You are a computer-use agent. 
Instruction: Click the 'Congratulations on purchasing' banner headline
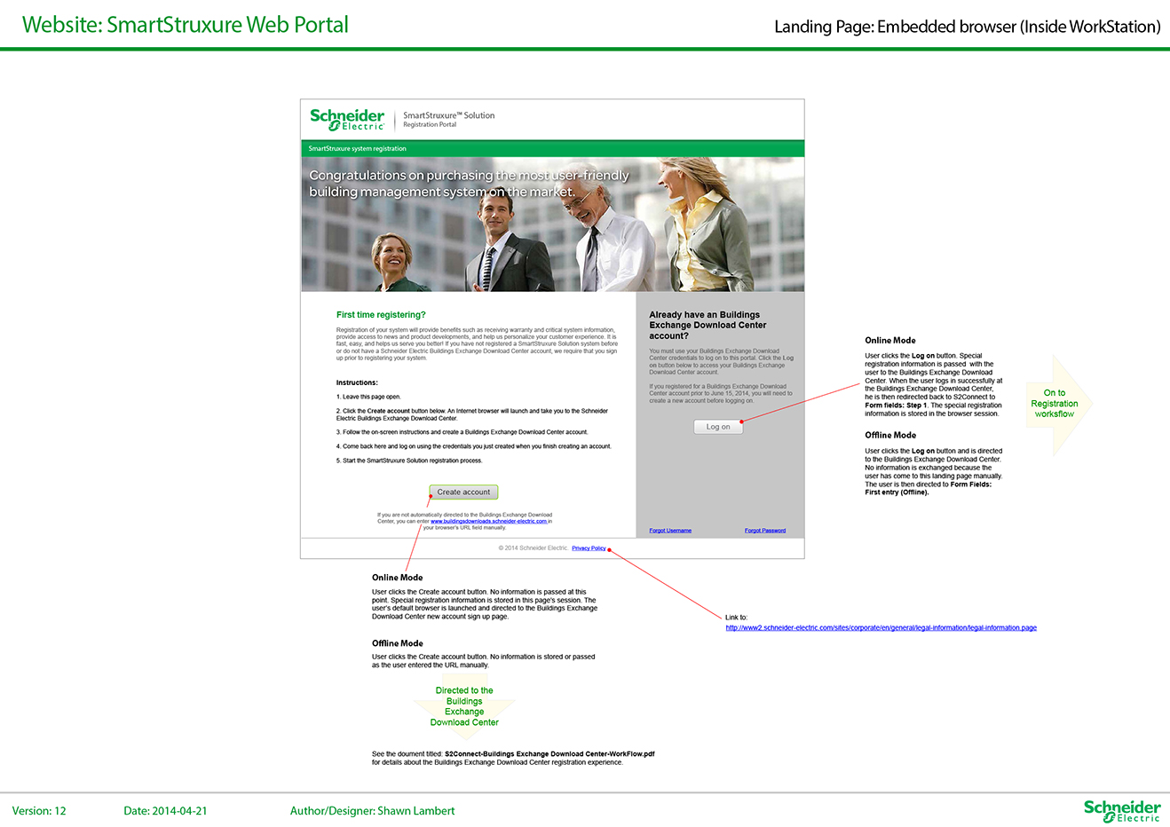[469, 184]
